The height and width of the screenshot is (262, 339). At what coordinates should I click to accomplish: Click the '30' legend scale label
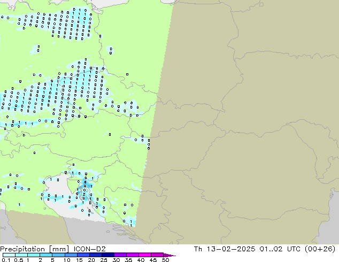tap(116, 260)
